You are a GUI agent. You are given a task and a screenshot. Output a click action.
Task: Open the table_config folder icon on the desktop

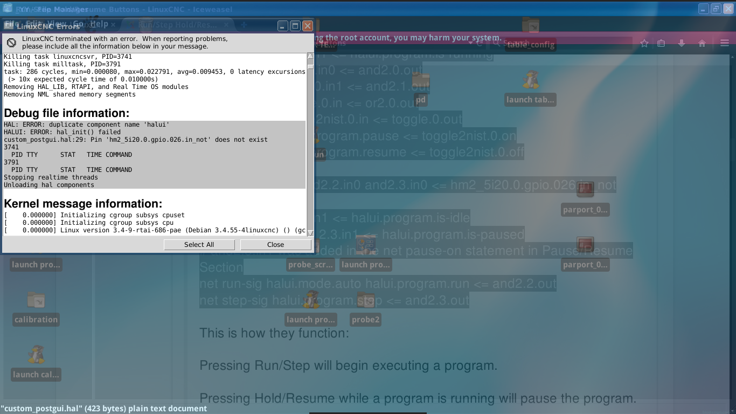(x=531, y=25)
